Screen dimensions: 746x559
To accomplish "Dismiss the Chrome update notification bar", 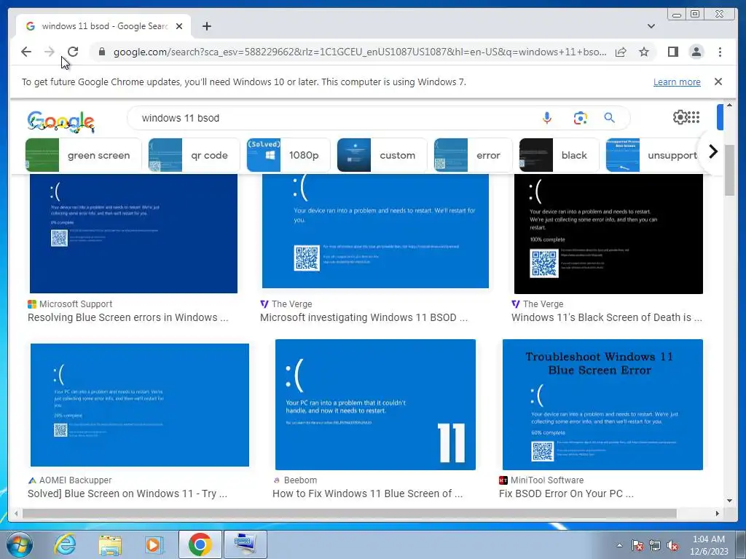I will [x=718, y=82].
